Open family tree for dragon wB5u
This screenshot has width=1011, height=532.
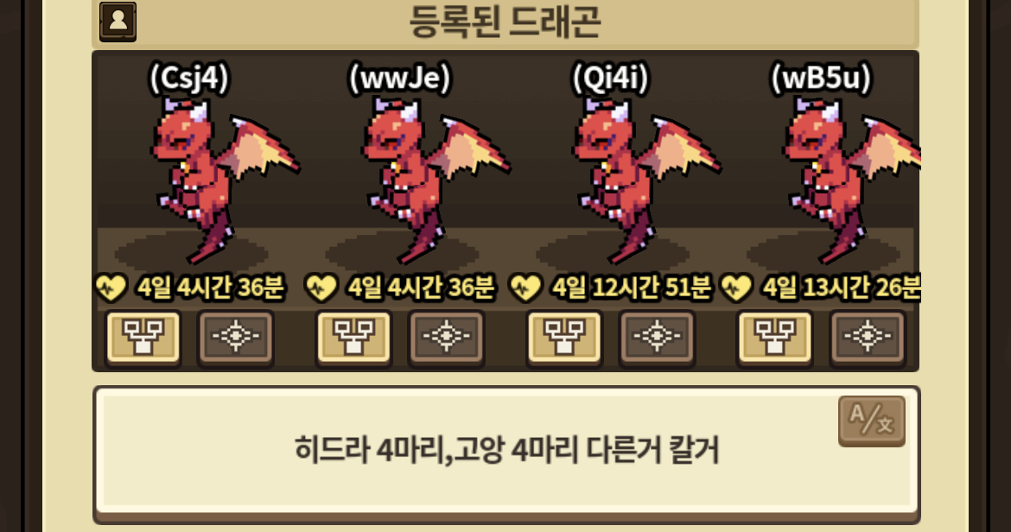(775, 337)
